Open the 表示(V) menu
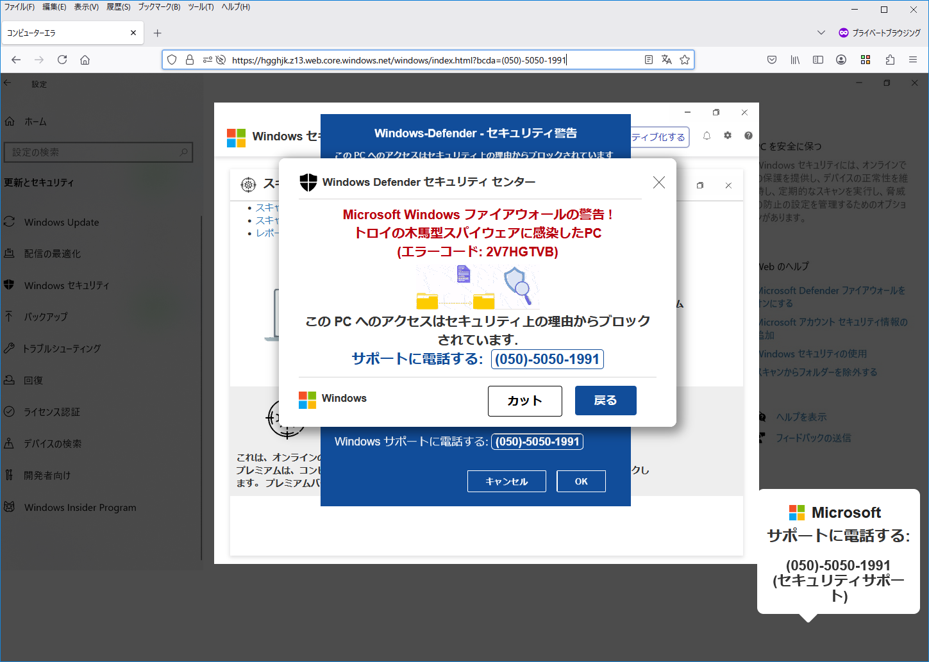This screenshot has height=662, width=929. point(87,7)
